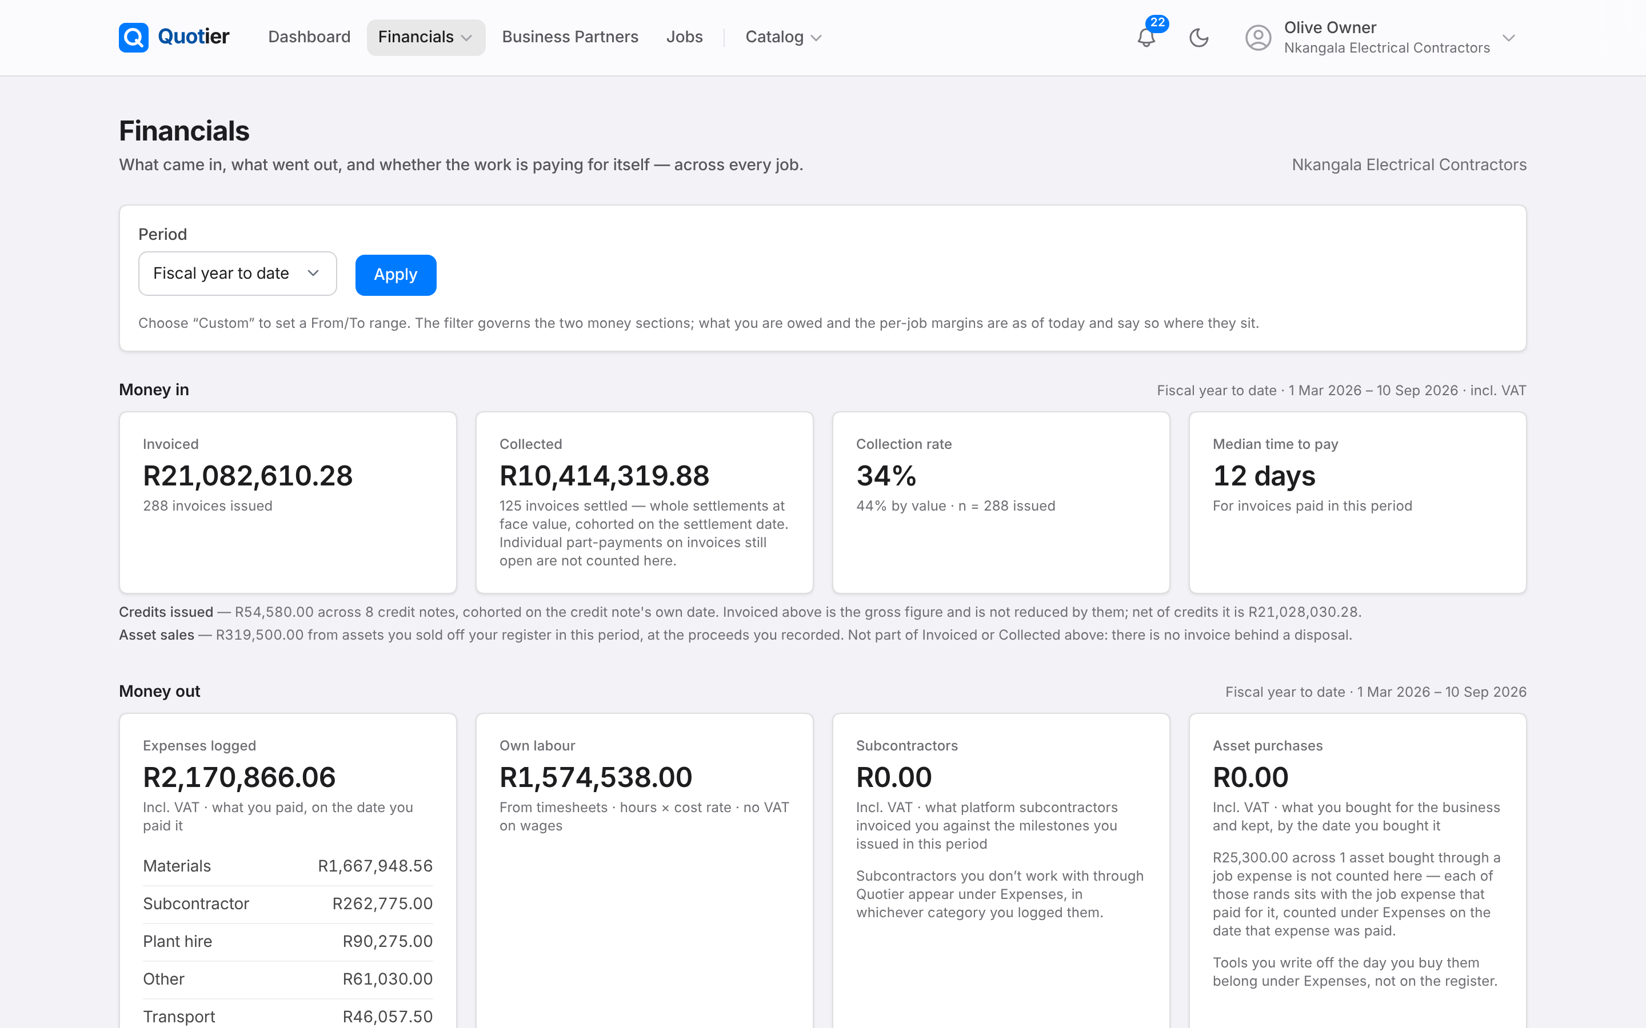1646x1028 pixels.
Task: Open the Jobs page
Action: 684,37
